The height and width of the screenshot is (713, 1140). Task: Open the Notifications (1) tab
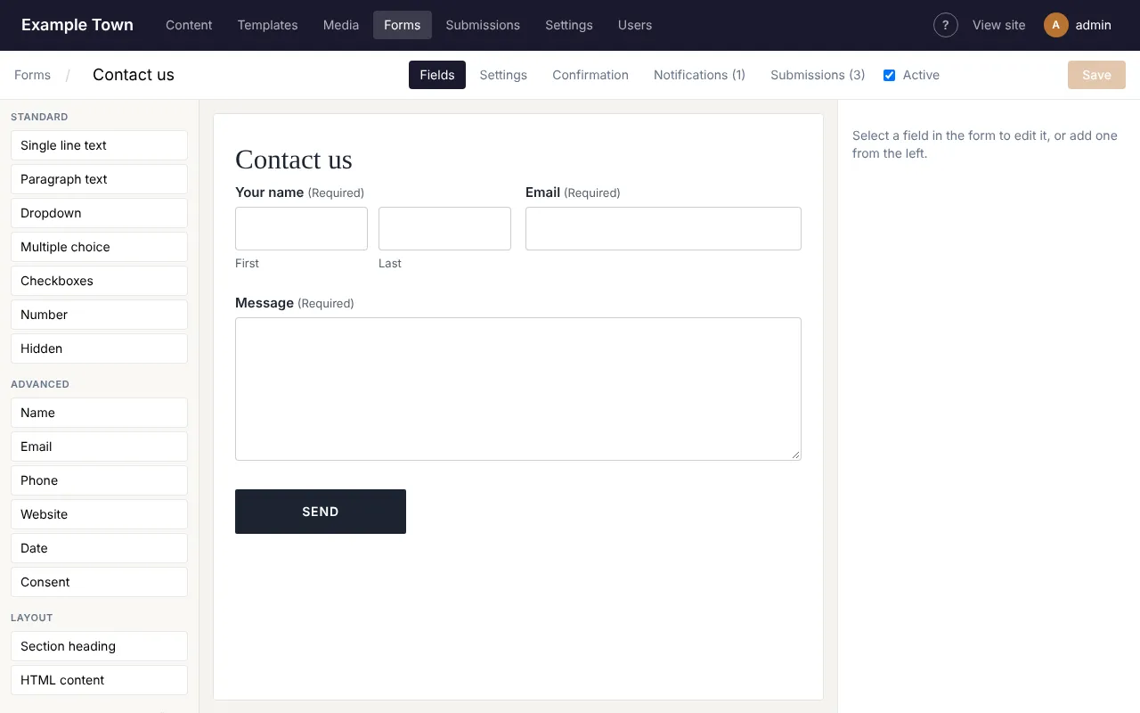coord(699,75)
